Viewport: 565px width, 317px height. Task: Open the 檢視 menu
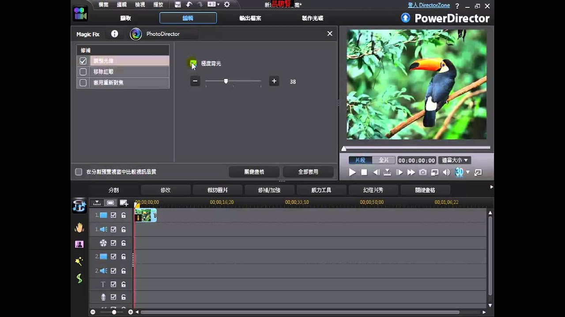(140, 5)
